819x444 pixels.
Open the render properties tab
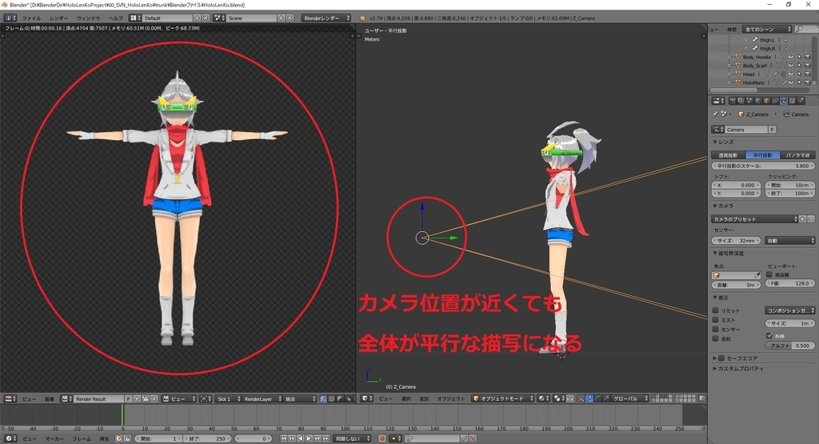coord(733,101)
